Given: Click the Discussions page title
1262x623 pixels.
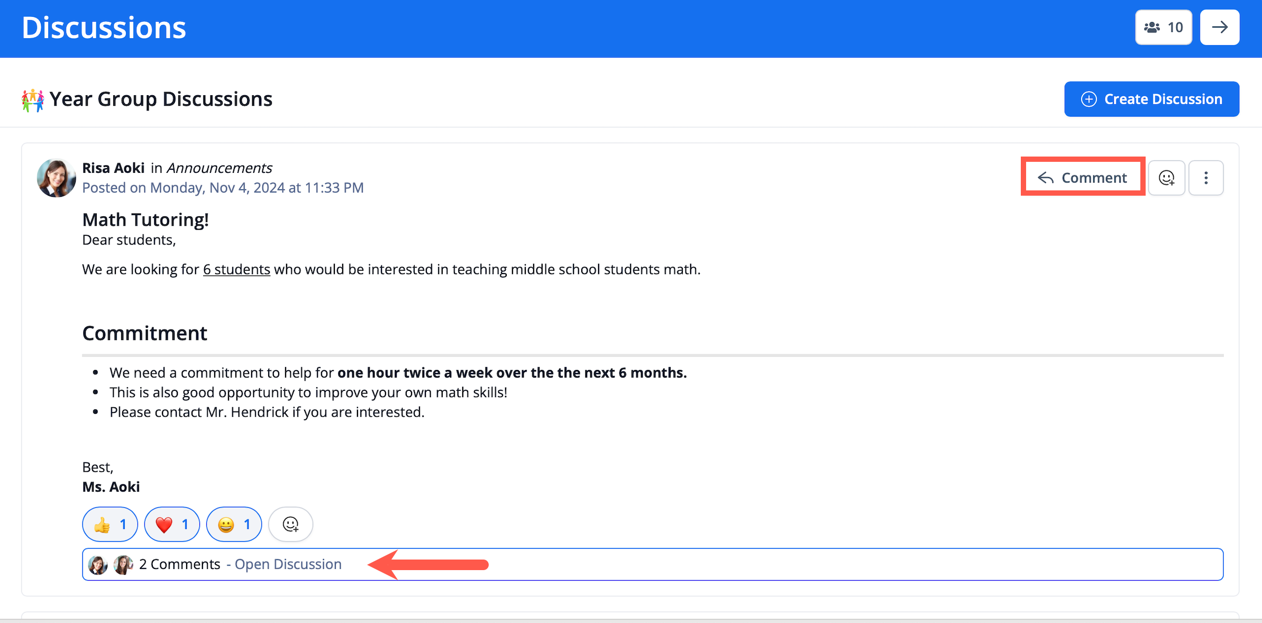Looking at the screenshot, I should [104, 28].
